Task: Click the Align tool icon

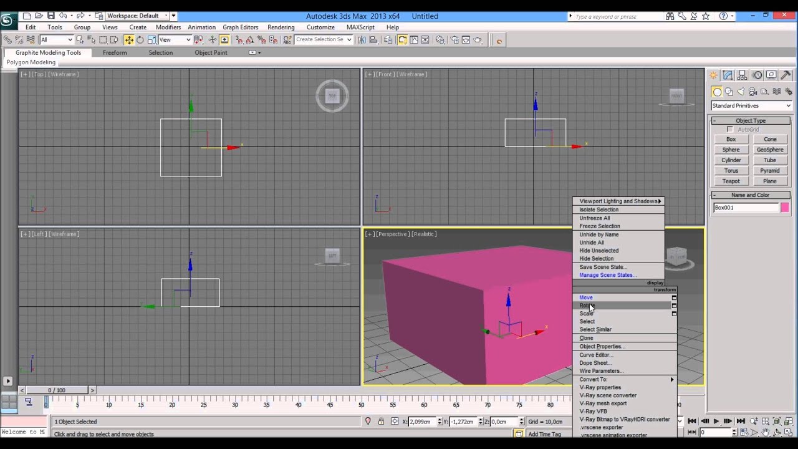Action: click(374, 40)
